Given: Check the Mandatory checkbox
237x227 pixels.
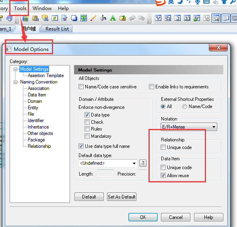Looking at the screenshot, I should pyautogui.click(x=87, y=136).
